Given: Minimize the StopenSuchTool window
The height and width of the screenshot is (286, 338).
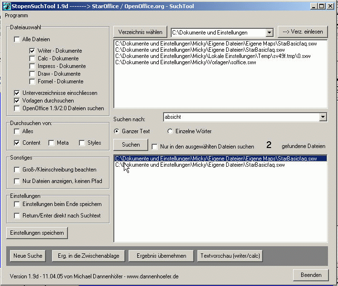Looking at the screenshot, I should point(314,6).
